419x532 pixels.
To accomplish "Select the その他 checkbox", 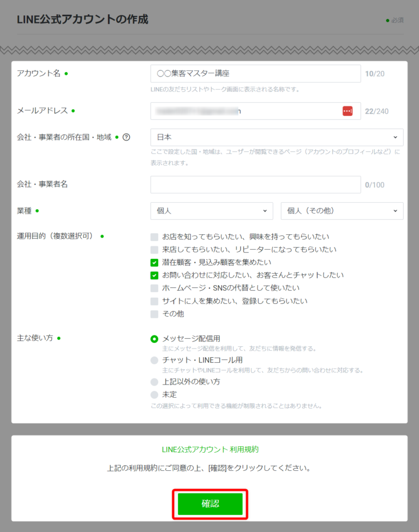I will coord(154,314).
